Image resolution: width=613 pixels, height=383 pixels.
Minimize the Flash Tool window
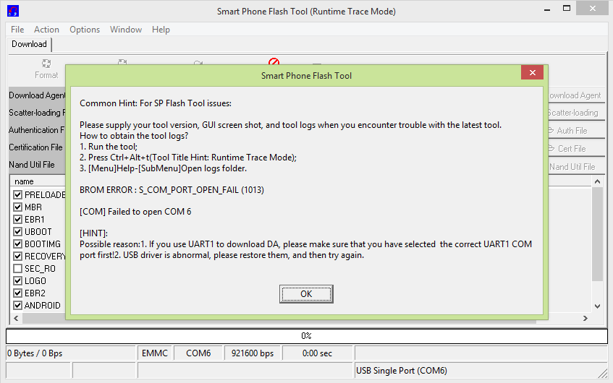(547, 9)
